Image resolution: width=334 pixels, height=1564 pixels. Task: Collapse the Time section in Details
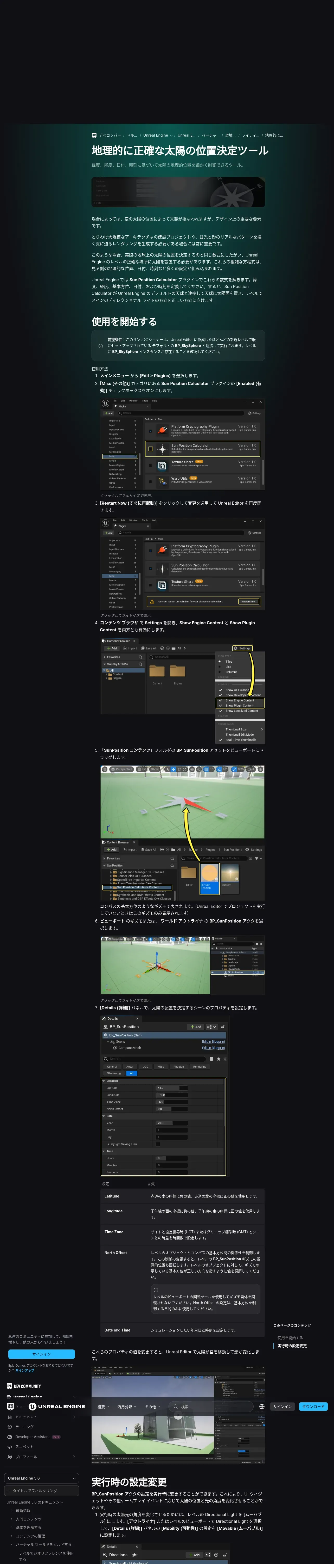tap(104, 1151)
